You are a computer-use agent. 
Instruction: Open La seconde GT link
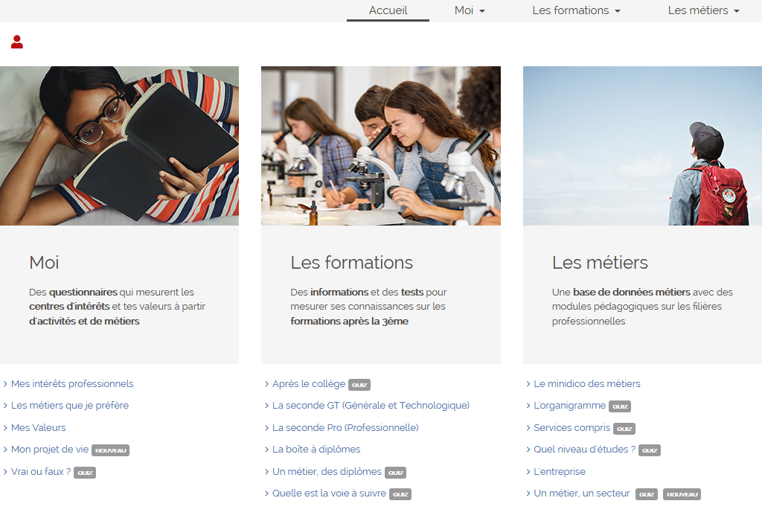click(371, 405)
